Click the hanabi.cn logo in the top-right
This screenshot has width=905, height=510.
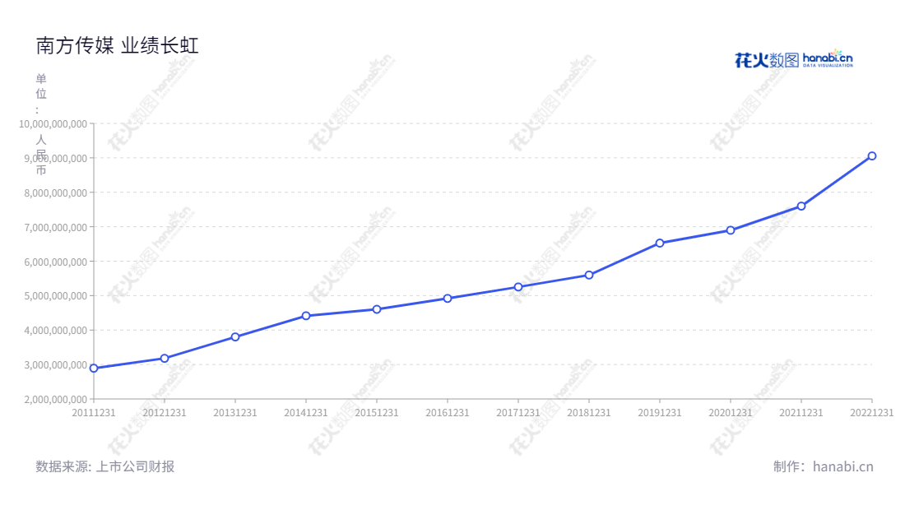coord(793,58)
